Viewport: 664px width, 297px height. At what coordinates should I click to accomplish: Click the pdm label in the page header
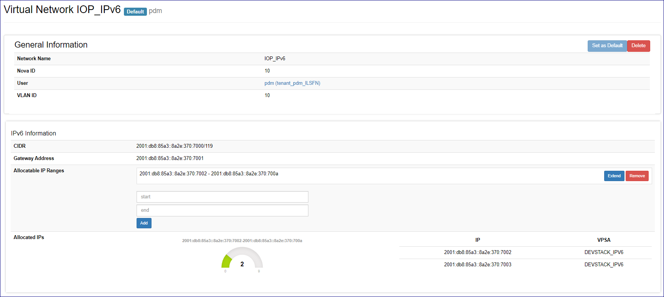coord(155,11)
